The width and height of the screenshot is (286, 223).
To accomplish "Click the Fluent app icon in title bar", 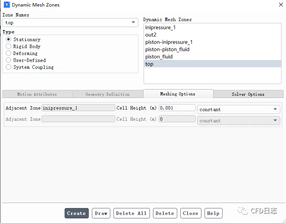I will click(7, 5).
